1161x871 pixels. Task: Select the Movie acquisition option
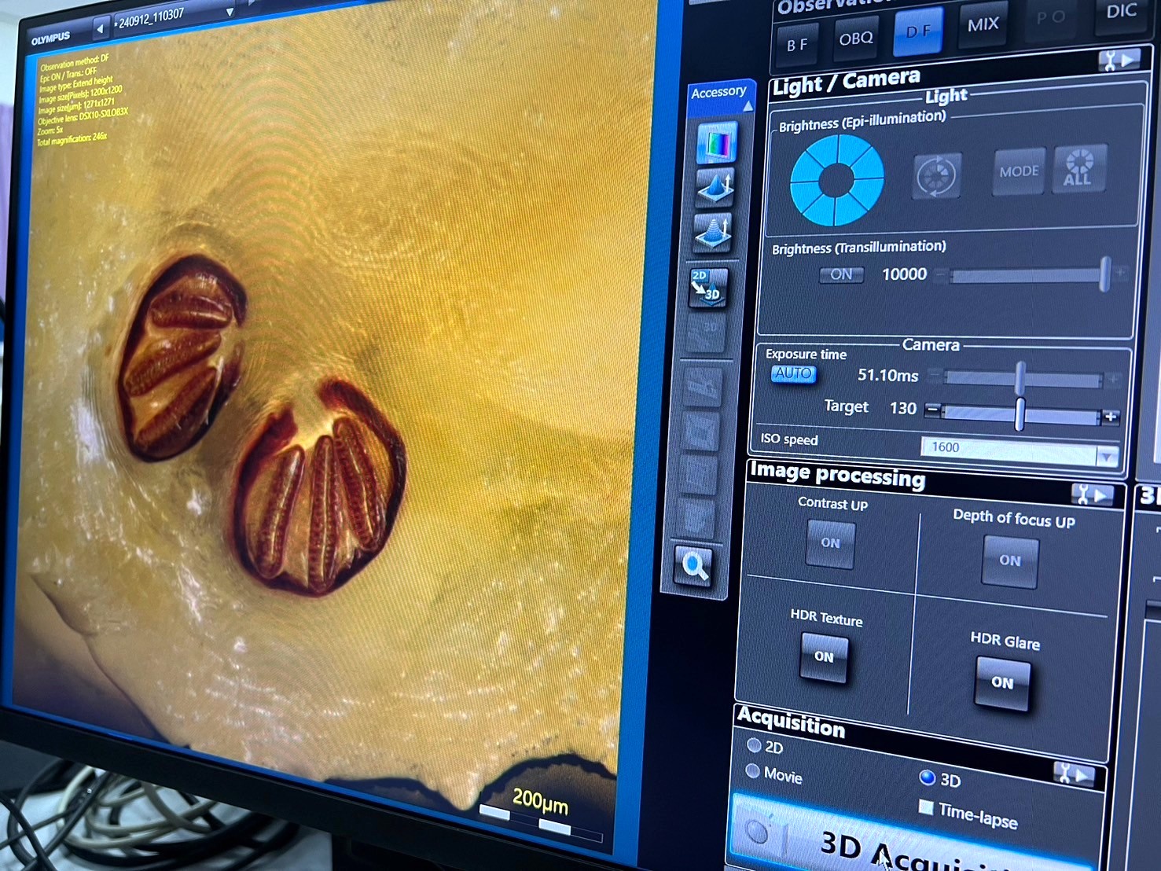752,771
